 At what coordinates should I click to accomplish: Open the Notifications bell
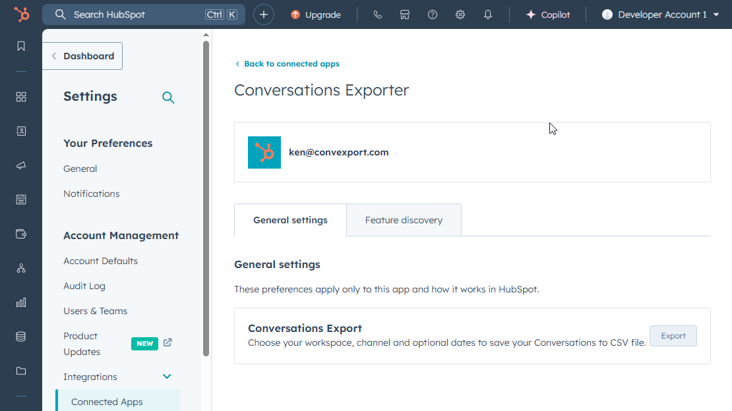487,14
